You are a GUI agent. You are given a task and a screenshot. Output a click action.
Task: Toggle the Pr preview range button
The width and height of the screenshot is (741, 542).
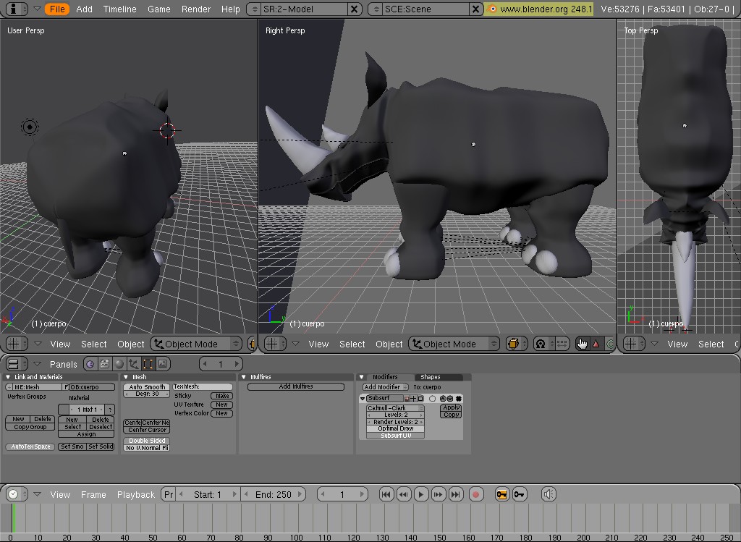coord(168,494)
